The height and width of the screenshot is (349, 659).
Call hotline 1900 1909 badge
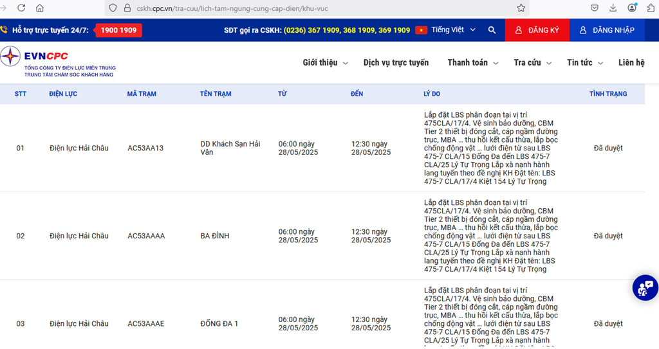[118, 30]
